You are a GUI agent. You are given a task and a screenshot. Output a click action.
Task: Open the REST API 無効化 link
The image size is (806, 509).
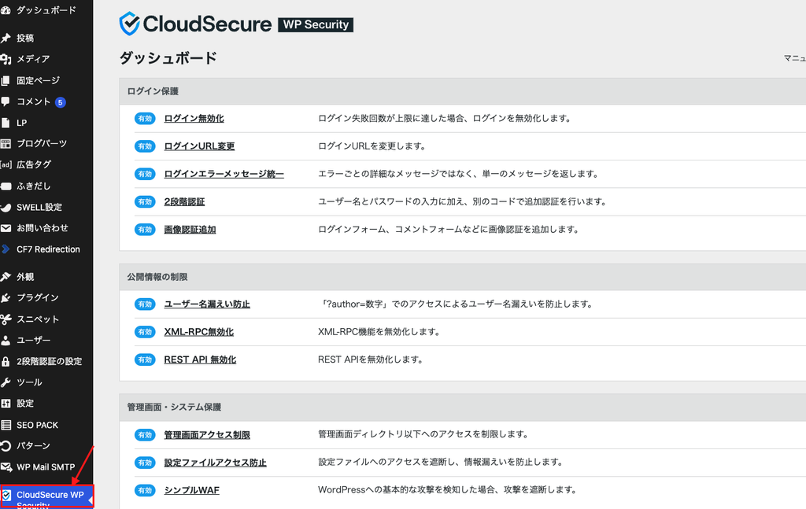click(200, 360)
